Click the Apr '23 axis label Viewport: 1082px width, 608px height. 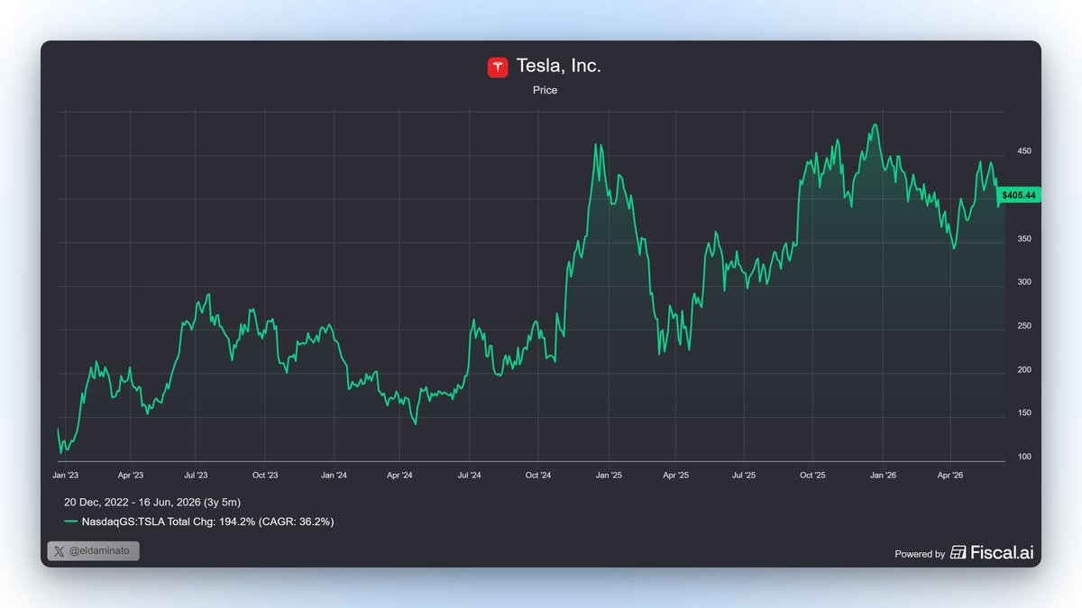coord(131,475)
